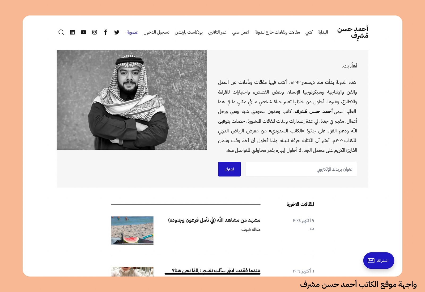This screenshot has height=292, width=425.
Task: Click the watermelon beach article thumbnail
Action: (x=132, y=231)
